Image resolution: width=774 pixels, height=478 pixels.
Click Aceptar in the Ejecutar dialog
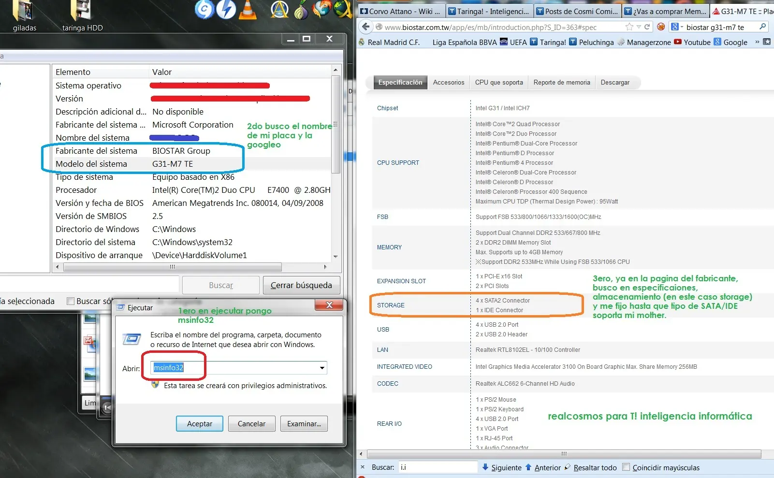click(200, 424)
